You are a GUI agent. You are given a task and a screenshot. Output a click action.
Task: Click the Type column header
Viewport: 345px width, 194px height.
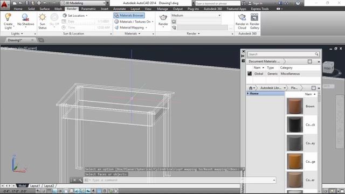[271, 68]
